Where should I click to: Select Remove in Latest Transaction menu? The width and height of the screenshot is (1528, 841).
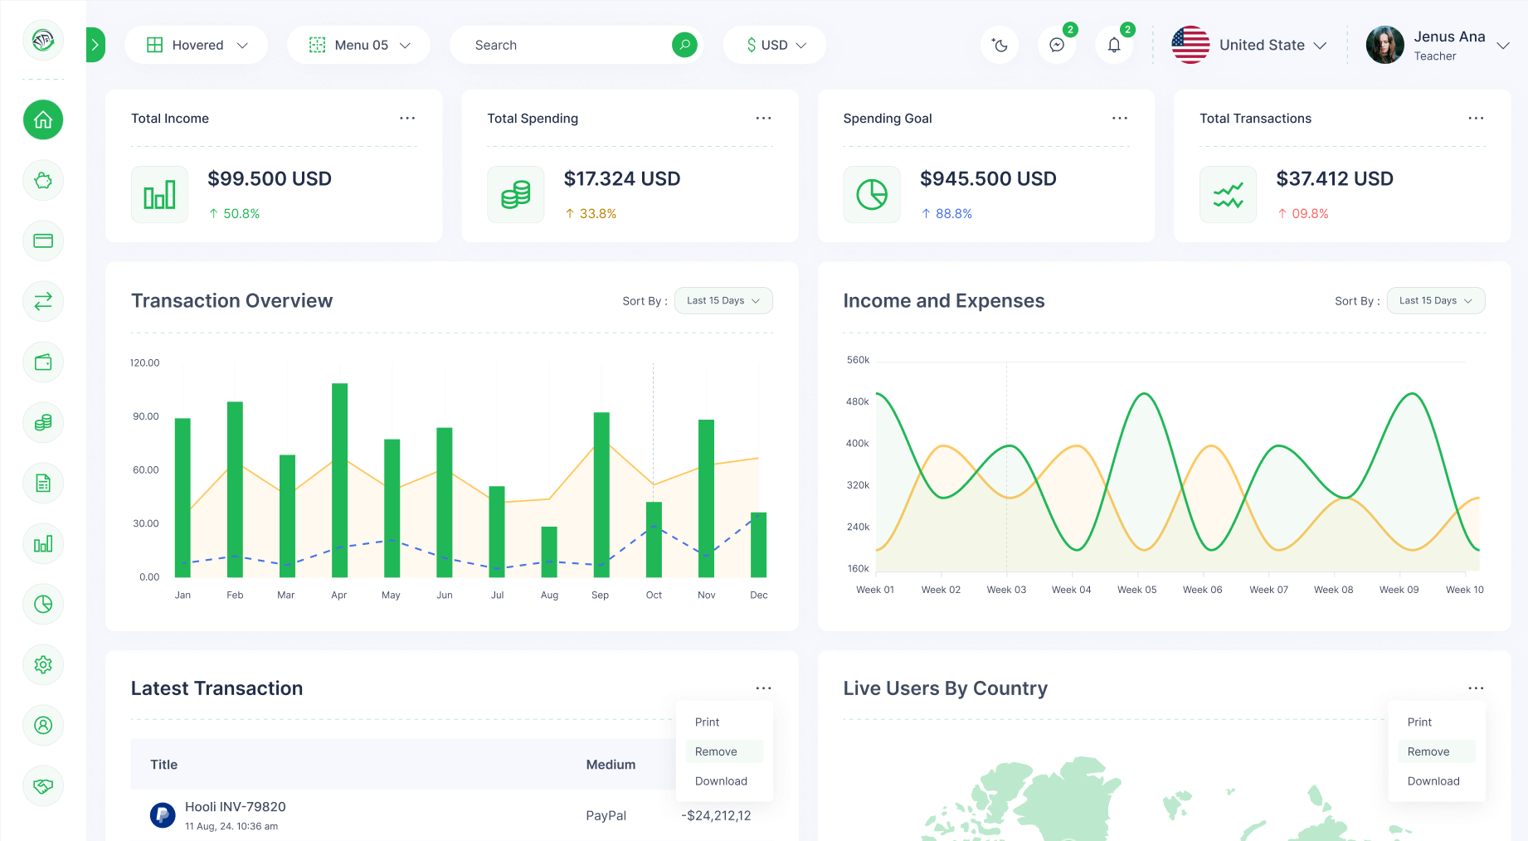(x=716, y=751)
